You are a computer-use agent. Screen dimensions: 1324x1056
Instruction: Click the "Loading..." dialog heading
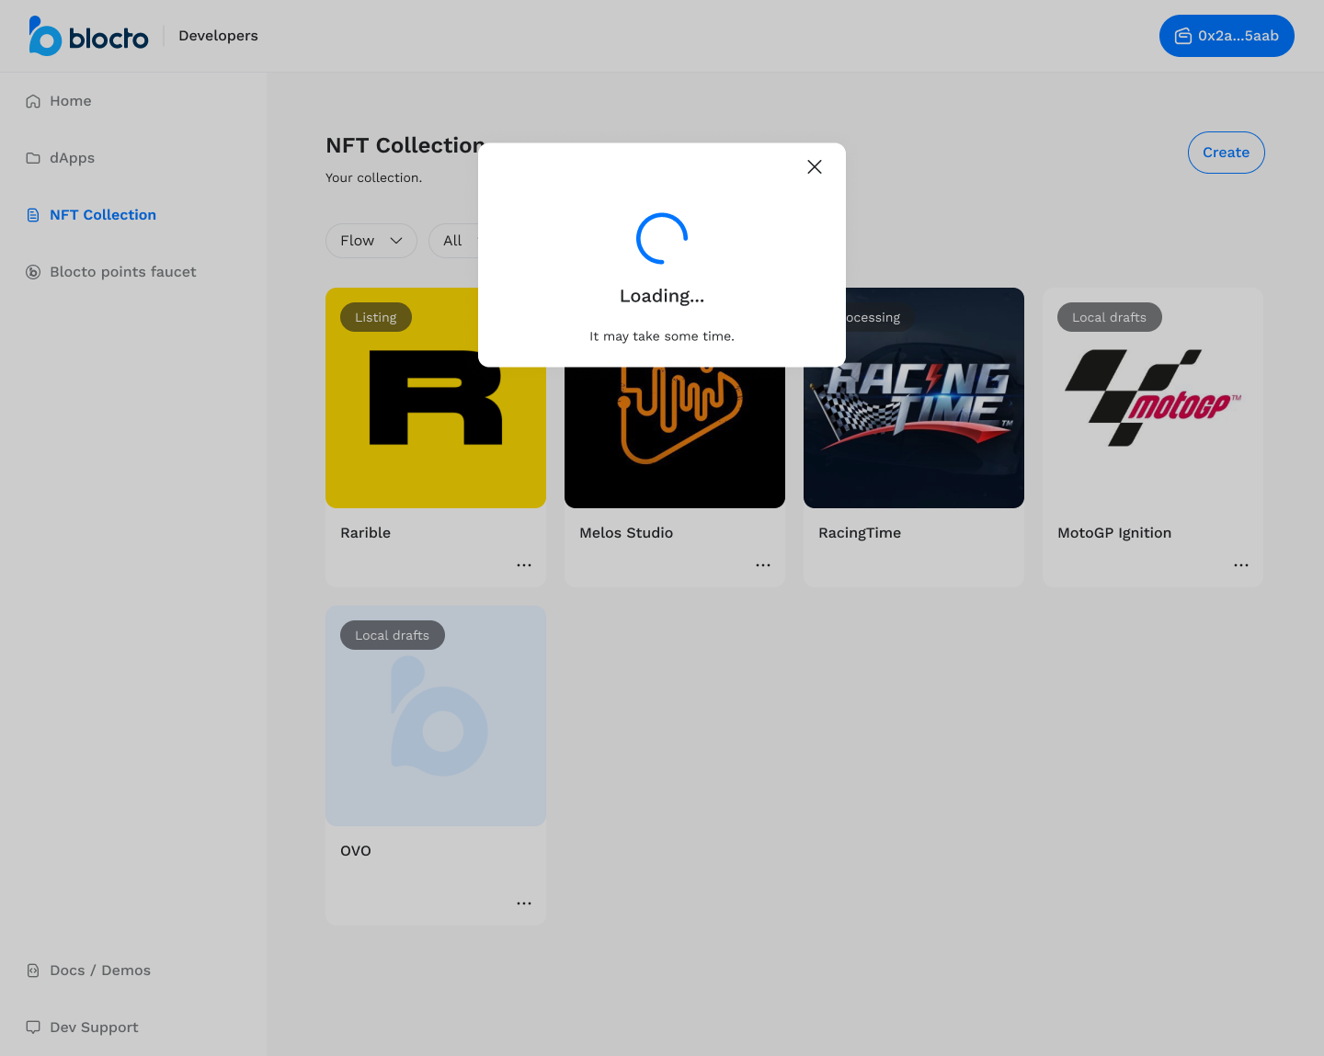662,296
